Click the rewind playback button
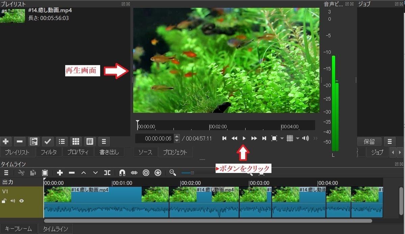Image resolution: width=405 pixels, height=234 pixels. pos(234,138)
